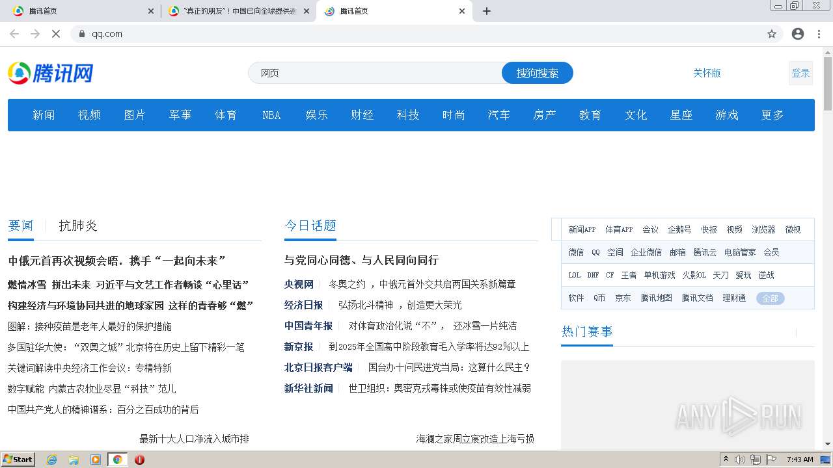Stop loading the page
833x468 pixels.
(x=56, y=34)
